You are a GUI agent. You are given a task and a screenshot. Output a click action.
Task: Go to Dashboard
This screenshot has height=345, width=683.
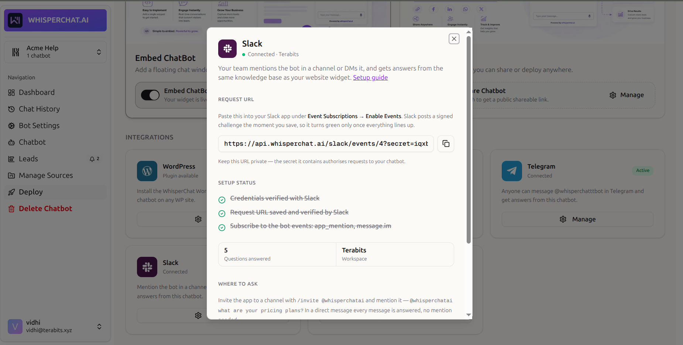pyautogui.click(x=55, y=92)
